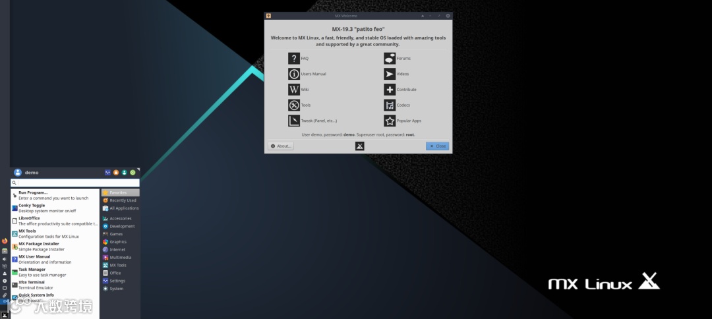This screenshot has width=712, height=319.
Task: Launch Run Program... from favorites
Action: (55, 195)
